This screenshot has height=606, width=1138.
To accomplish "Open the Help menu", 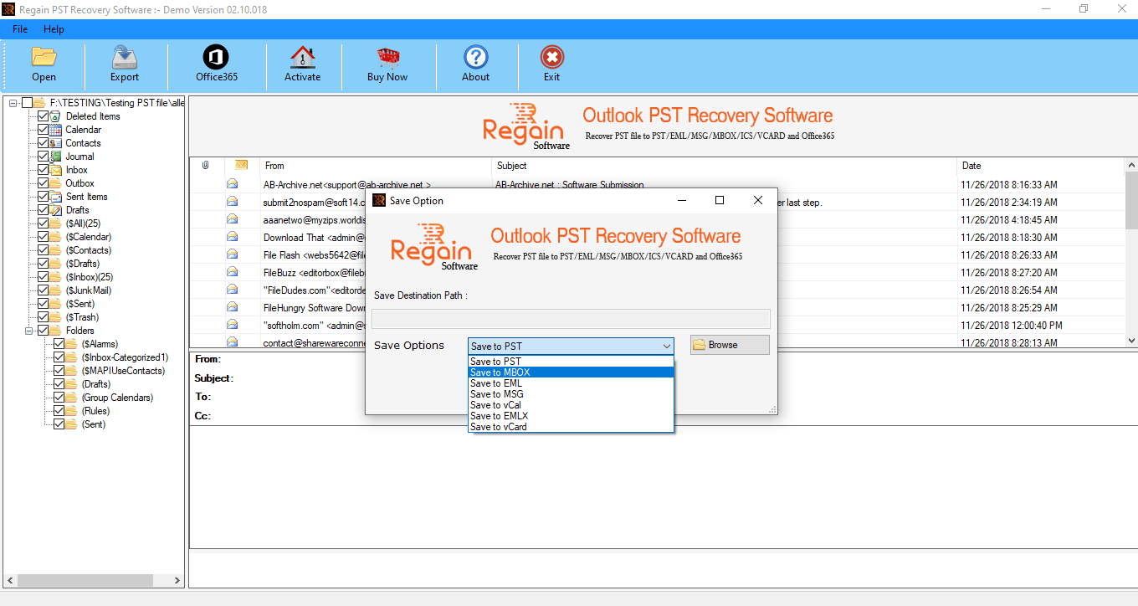I will click(54, 29).
